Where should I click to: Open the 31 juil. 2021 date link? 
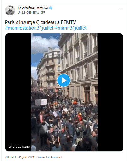pyautogui.click(x=26, y=157)
